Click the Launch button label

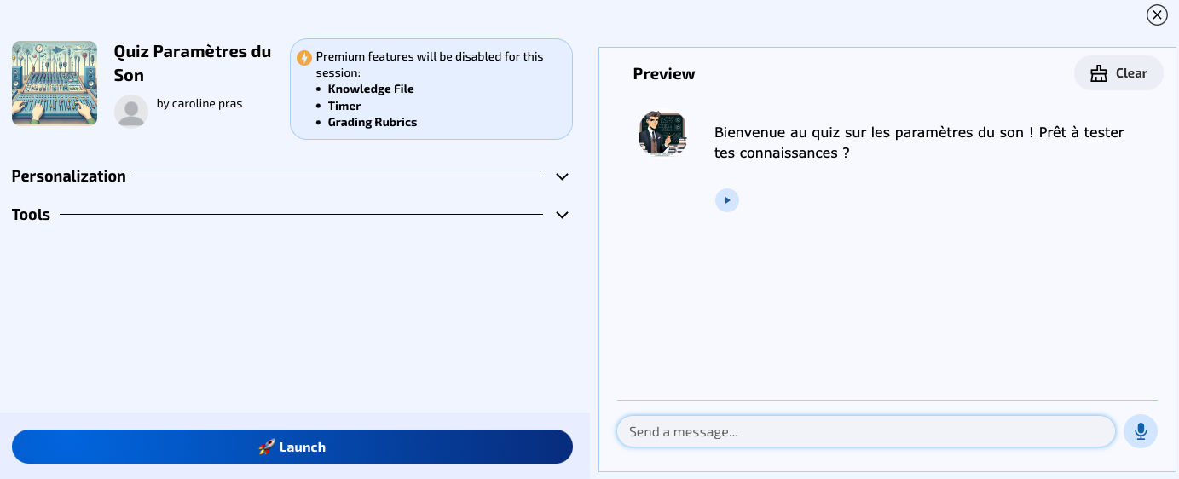[303, 447]
